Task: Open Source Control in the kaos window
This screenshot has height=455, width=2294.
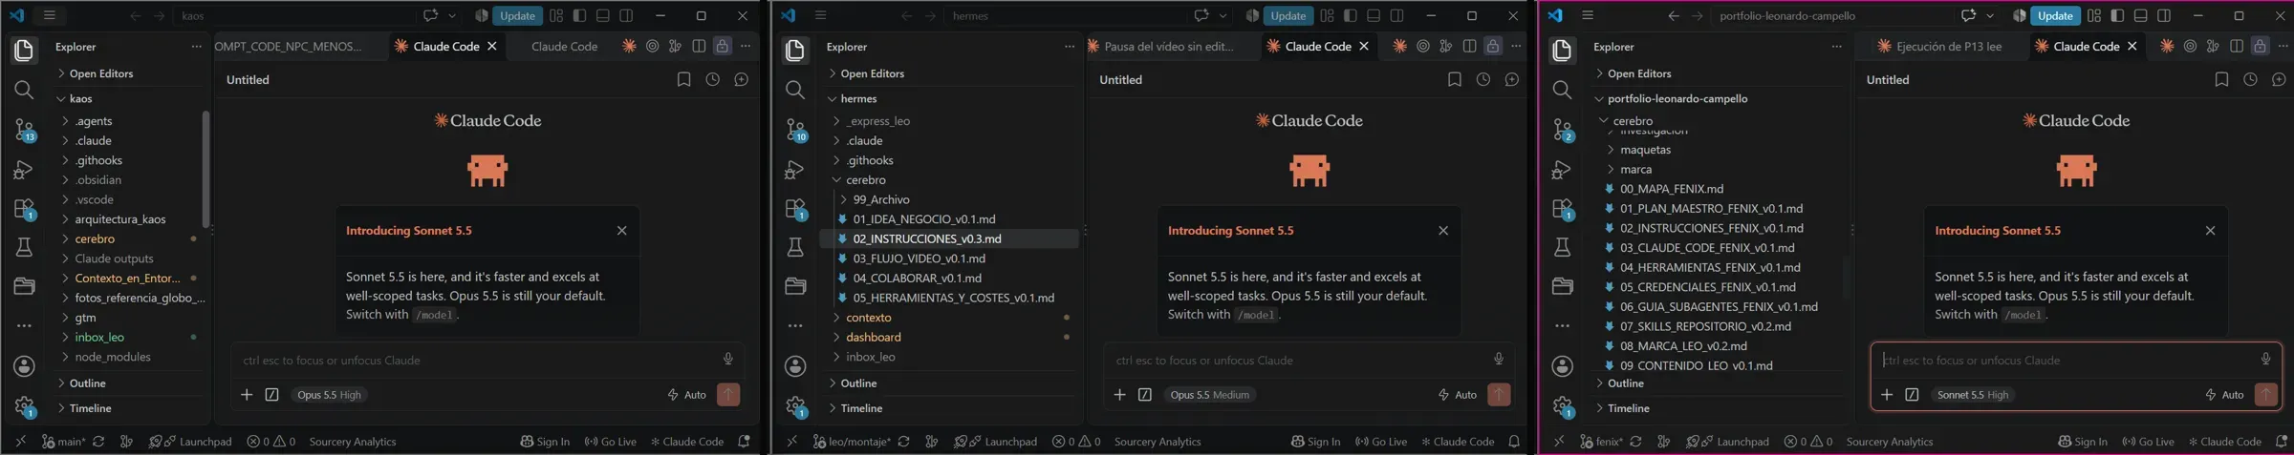Action: pos(24,129)
